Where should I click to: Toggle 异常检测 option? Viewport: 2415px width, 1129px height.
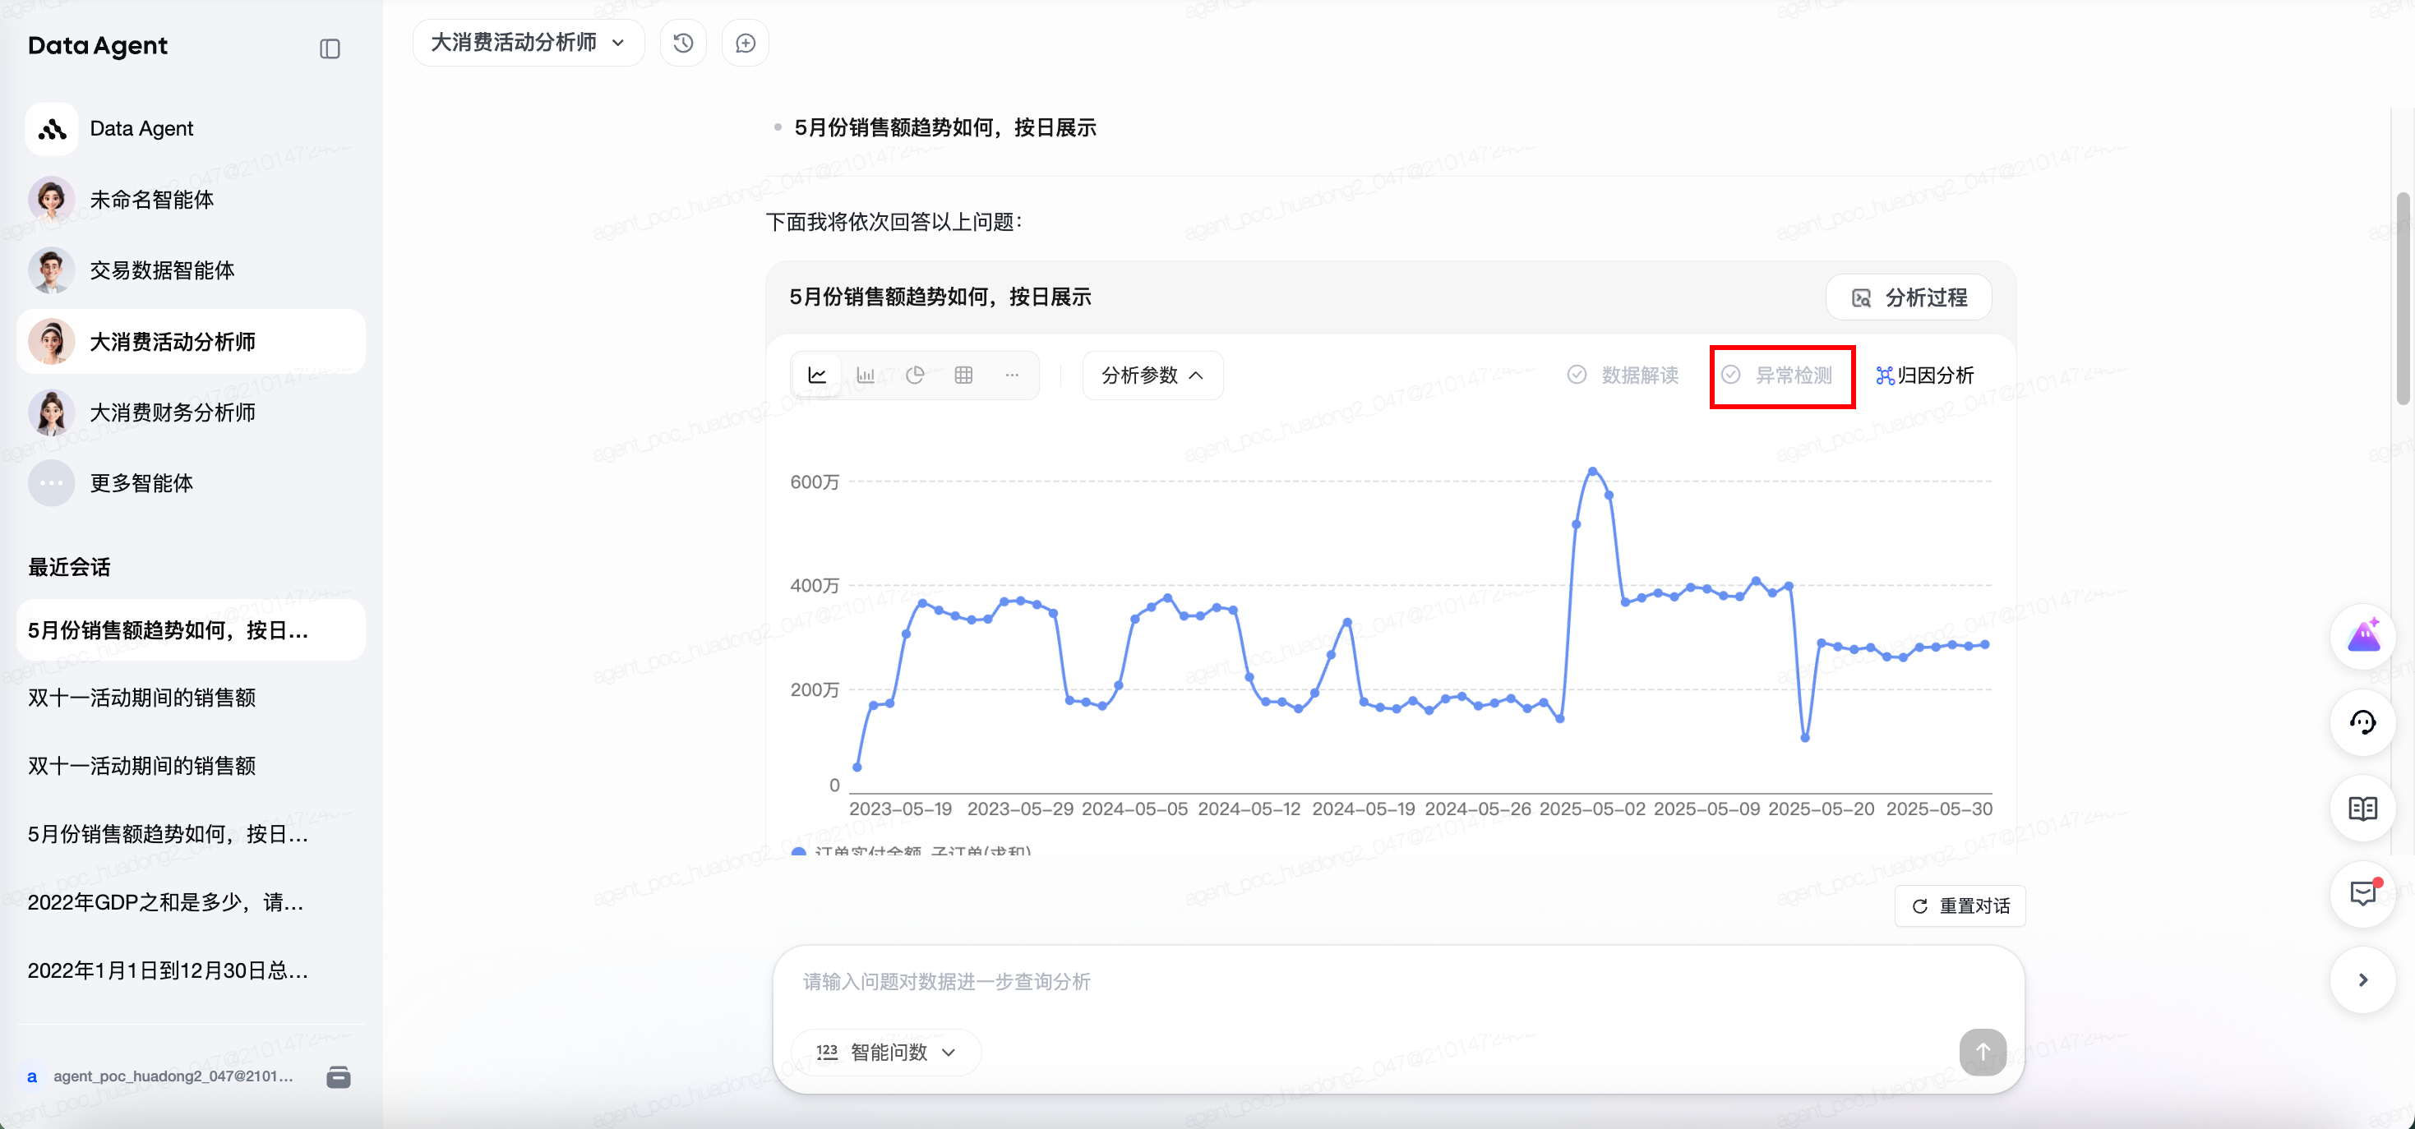pos(1777,375)
